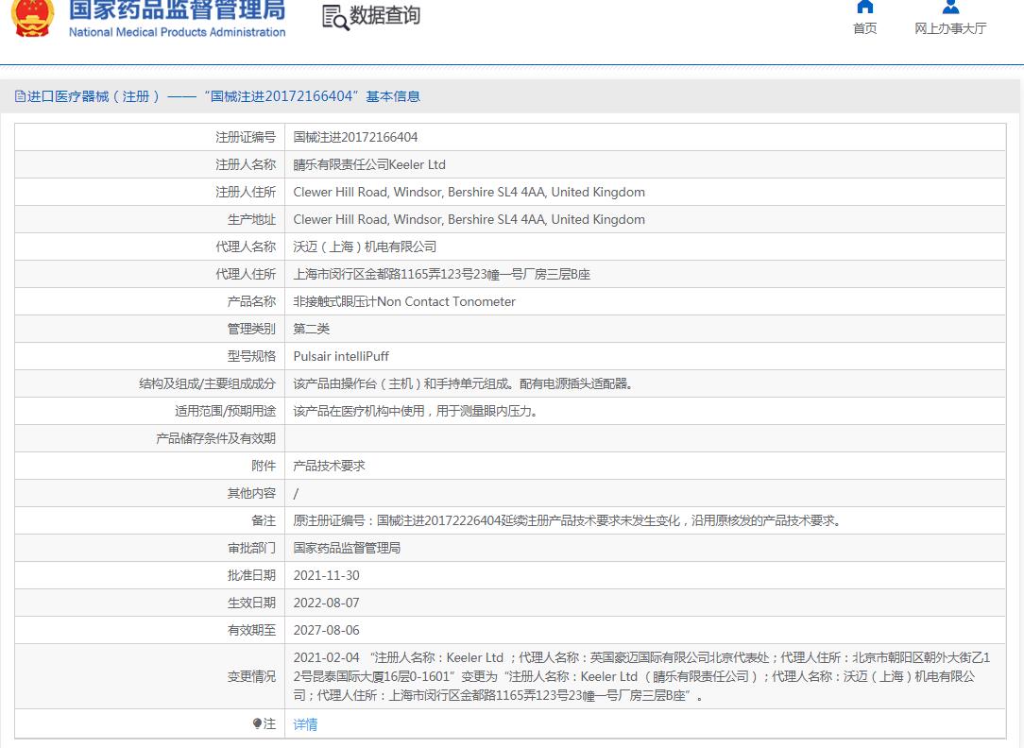Select effective date 2022-08-07
The image size is (1024, 748).
pos(326,603)
